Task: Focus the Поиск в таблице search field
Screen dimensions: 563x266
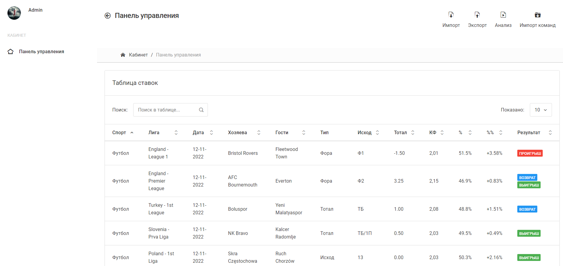Action: click(170, 110)
